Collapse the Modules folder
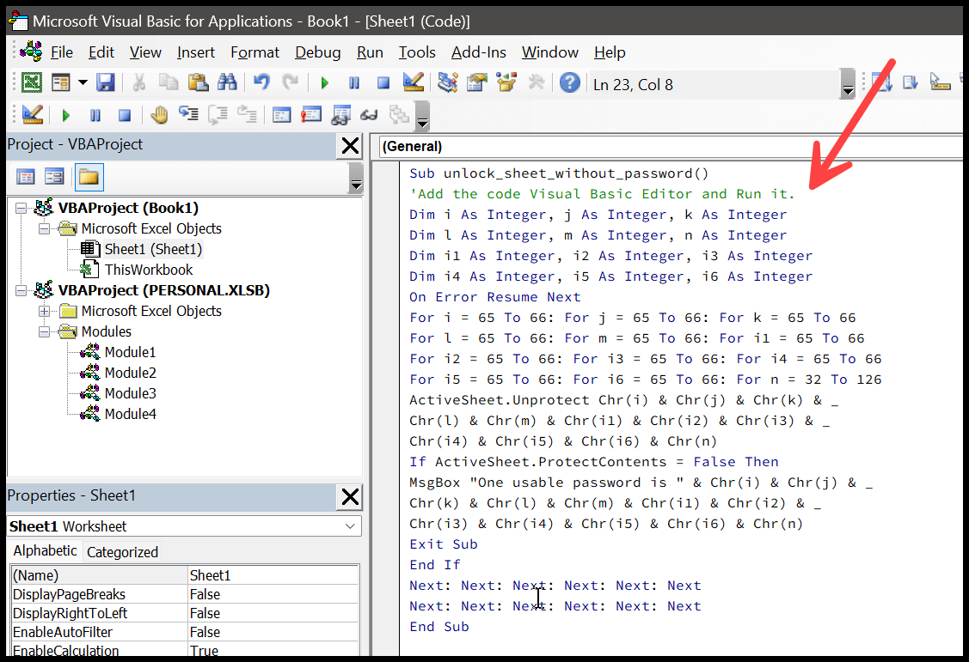 [x=45, y=332]
